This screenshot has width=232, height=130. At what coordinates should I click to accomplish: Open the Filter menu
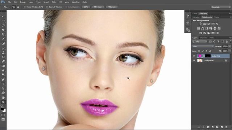pos(54,2)
